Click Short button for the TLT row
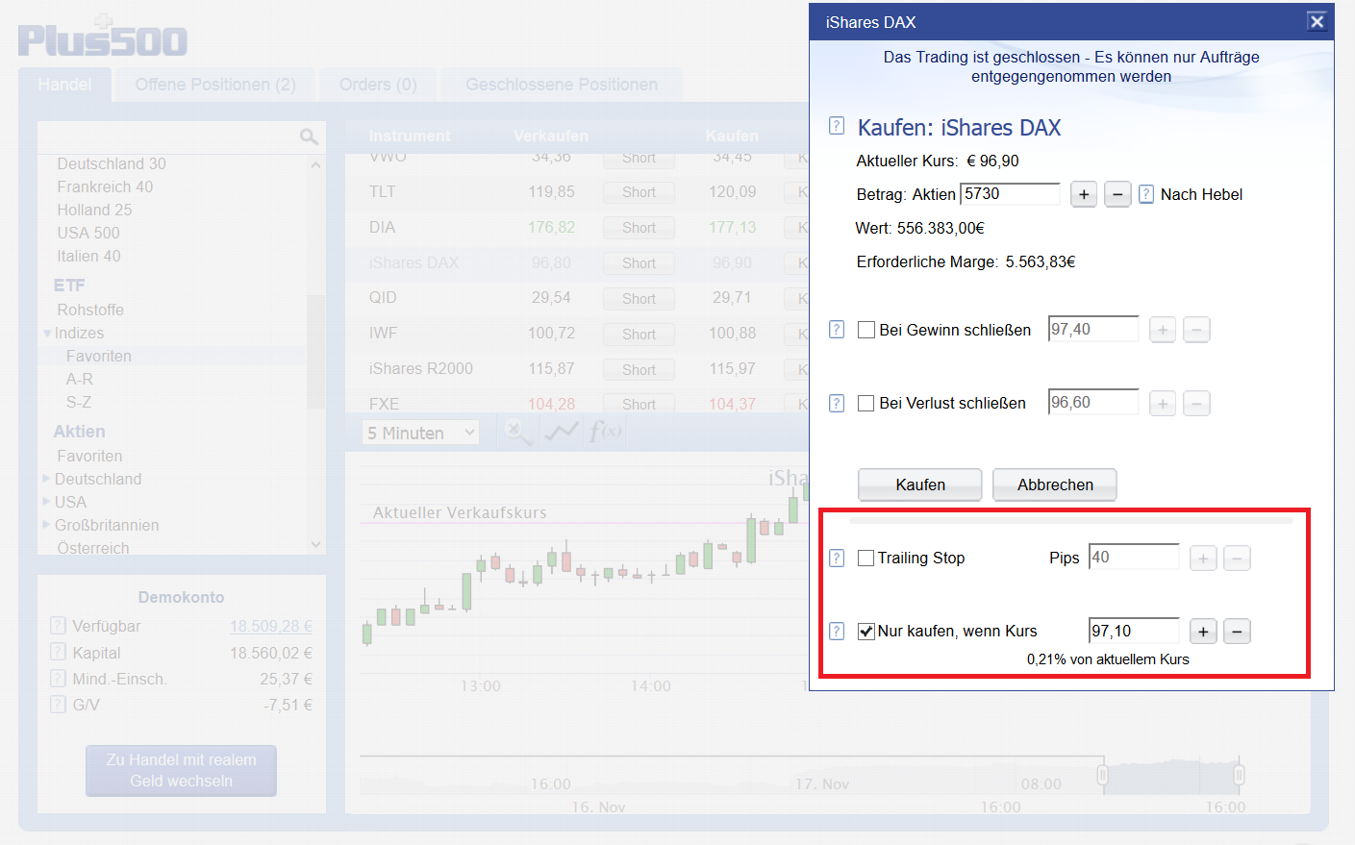Screen dimensions: 1355x845 click(639, 192)
